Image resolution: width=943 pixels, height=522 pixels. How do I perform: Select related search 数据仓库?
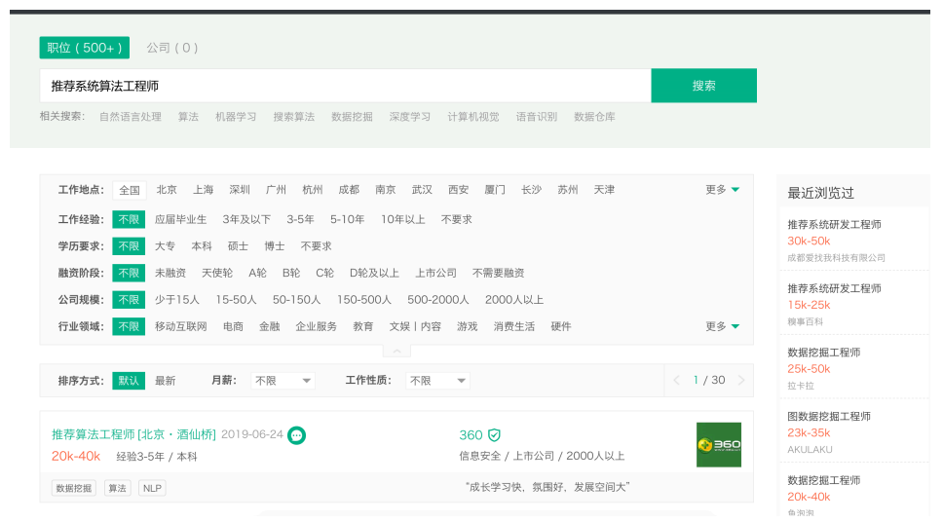tap(594, 117)
